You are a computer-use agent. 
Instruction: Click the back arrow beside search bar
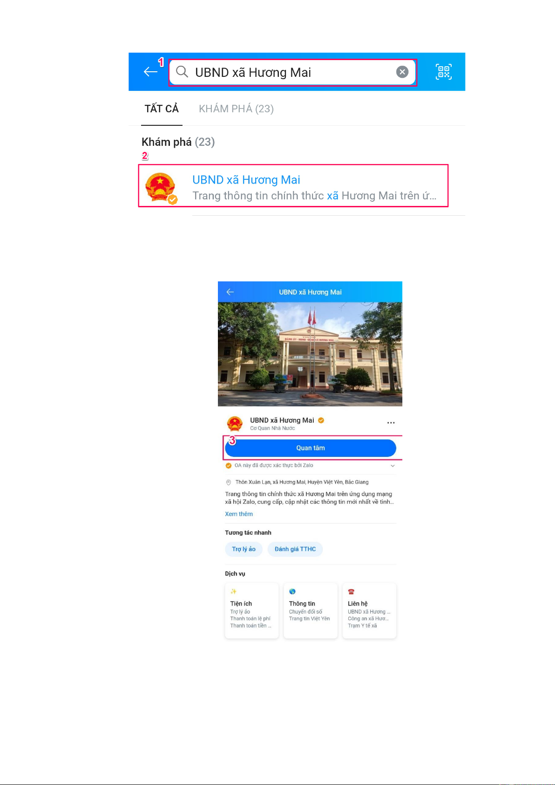click(150, 72)
